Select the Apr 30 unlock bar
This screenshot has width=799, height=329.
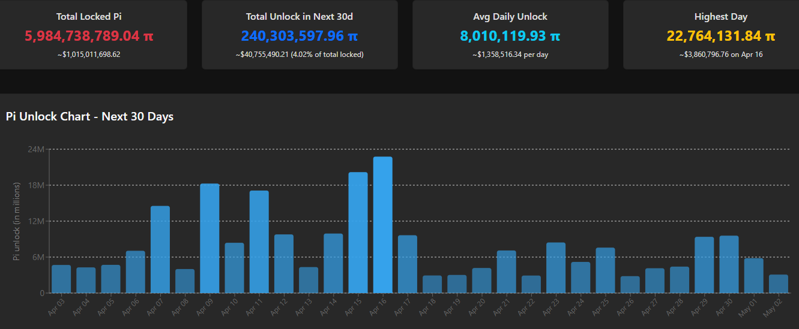(729, 264)
